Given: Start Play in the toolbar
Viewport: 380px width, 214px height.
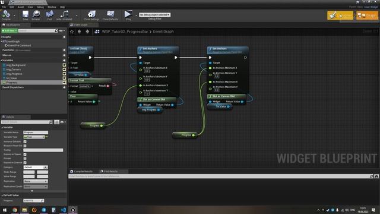Looking at the screenshot, I should 128,15.
